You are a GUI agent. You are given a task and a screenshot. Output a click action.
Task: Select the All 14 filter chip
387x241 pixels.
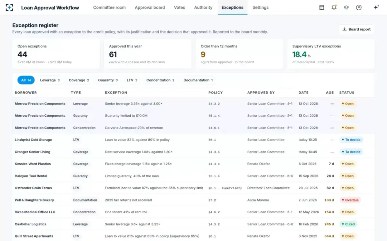26,80
